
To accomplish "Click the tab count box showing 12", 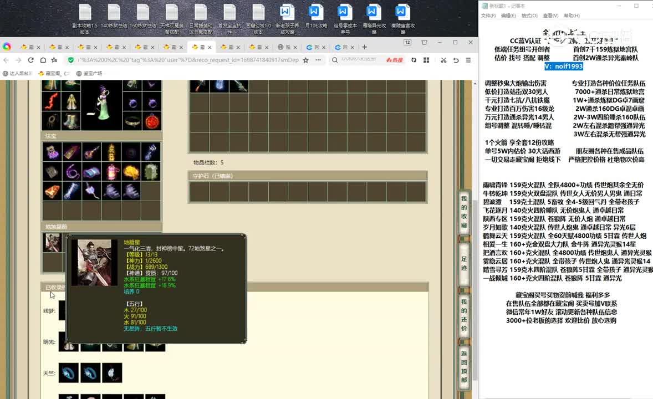I will point(407,43).
